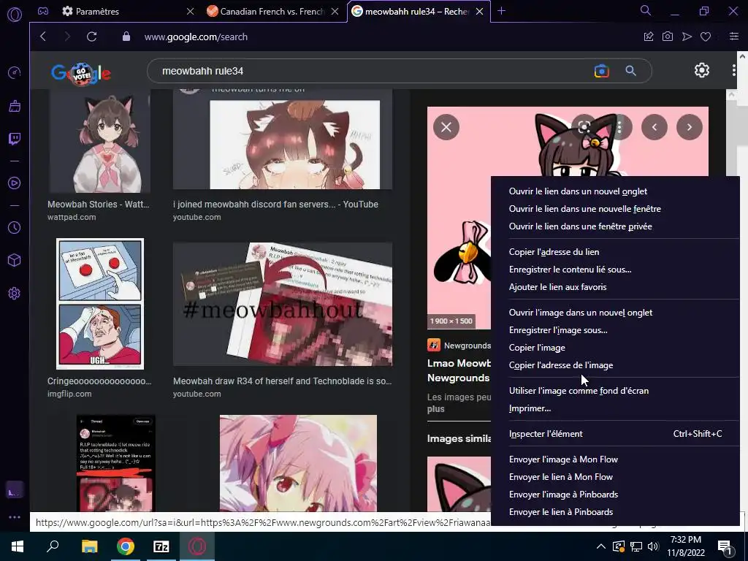This screenshot has width=748, height=561.
Task: Reload the current page
Action: (91, 37)
